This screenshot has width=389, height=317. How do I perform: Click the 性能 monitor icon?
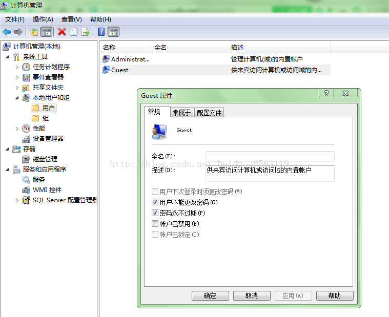click(26, 129)
